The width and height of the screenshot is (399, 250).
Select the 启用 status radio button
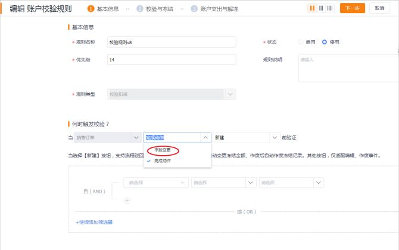301,42
